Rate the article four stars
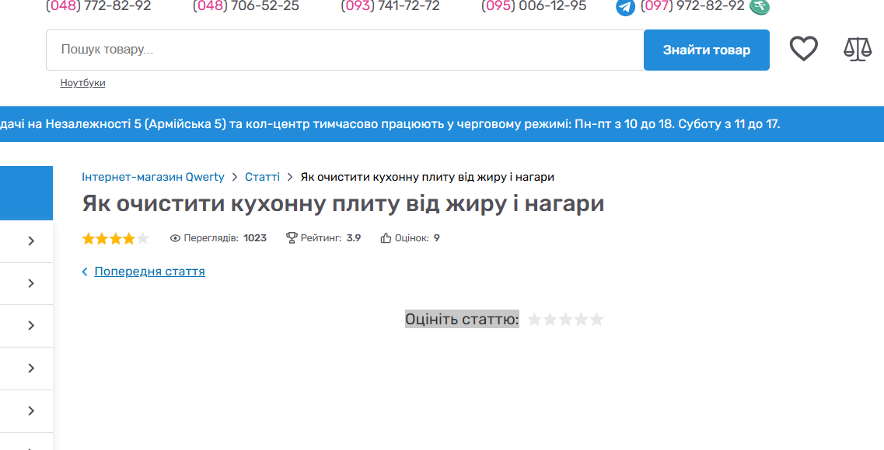Screen dimensions: 884x450 [x=581, y=320]
